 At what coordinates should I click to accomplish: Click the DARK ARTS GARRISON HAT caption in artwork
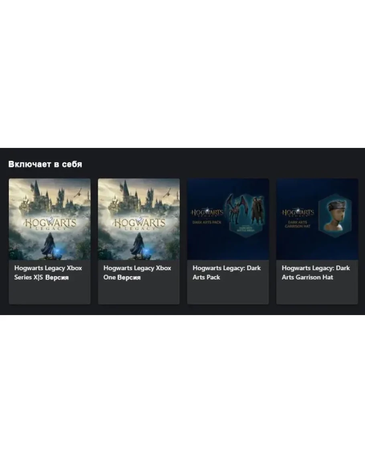tap(298, 224)
